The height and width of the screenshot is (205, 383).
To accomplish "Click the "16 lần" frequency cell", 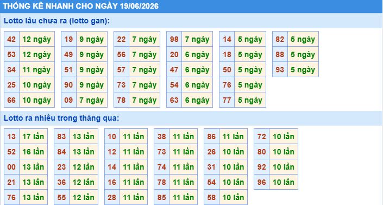I will [x=33, y=152].
